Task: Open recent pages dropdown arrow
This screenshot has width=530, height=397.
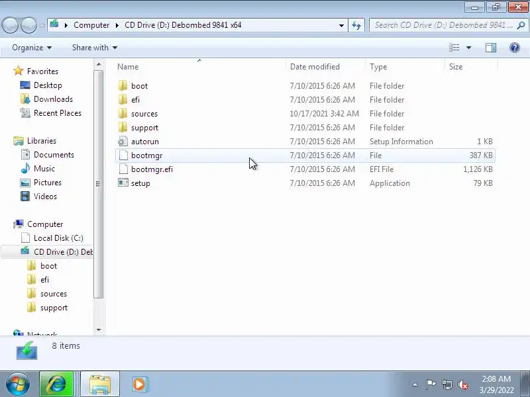Action: pos(42,25)
